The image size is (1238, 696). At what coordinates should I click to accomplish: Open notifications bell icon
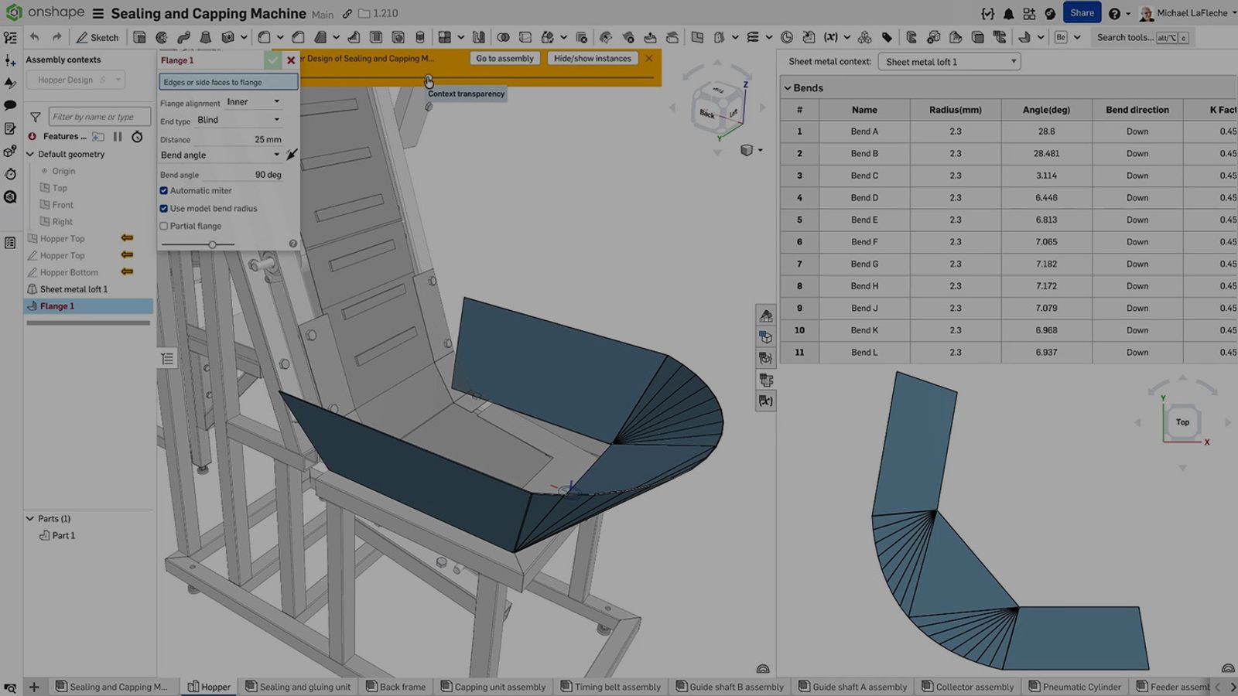point(1008,14)
